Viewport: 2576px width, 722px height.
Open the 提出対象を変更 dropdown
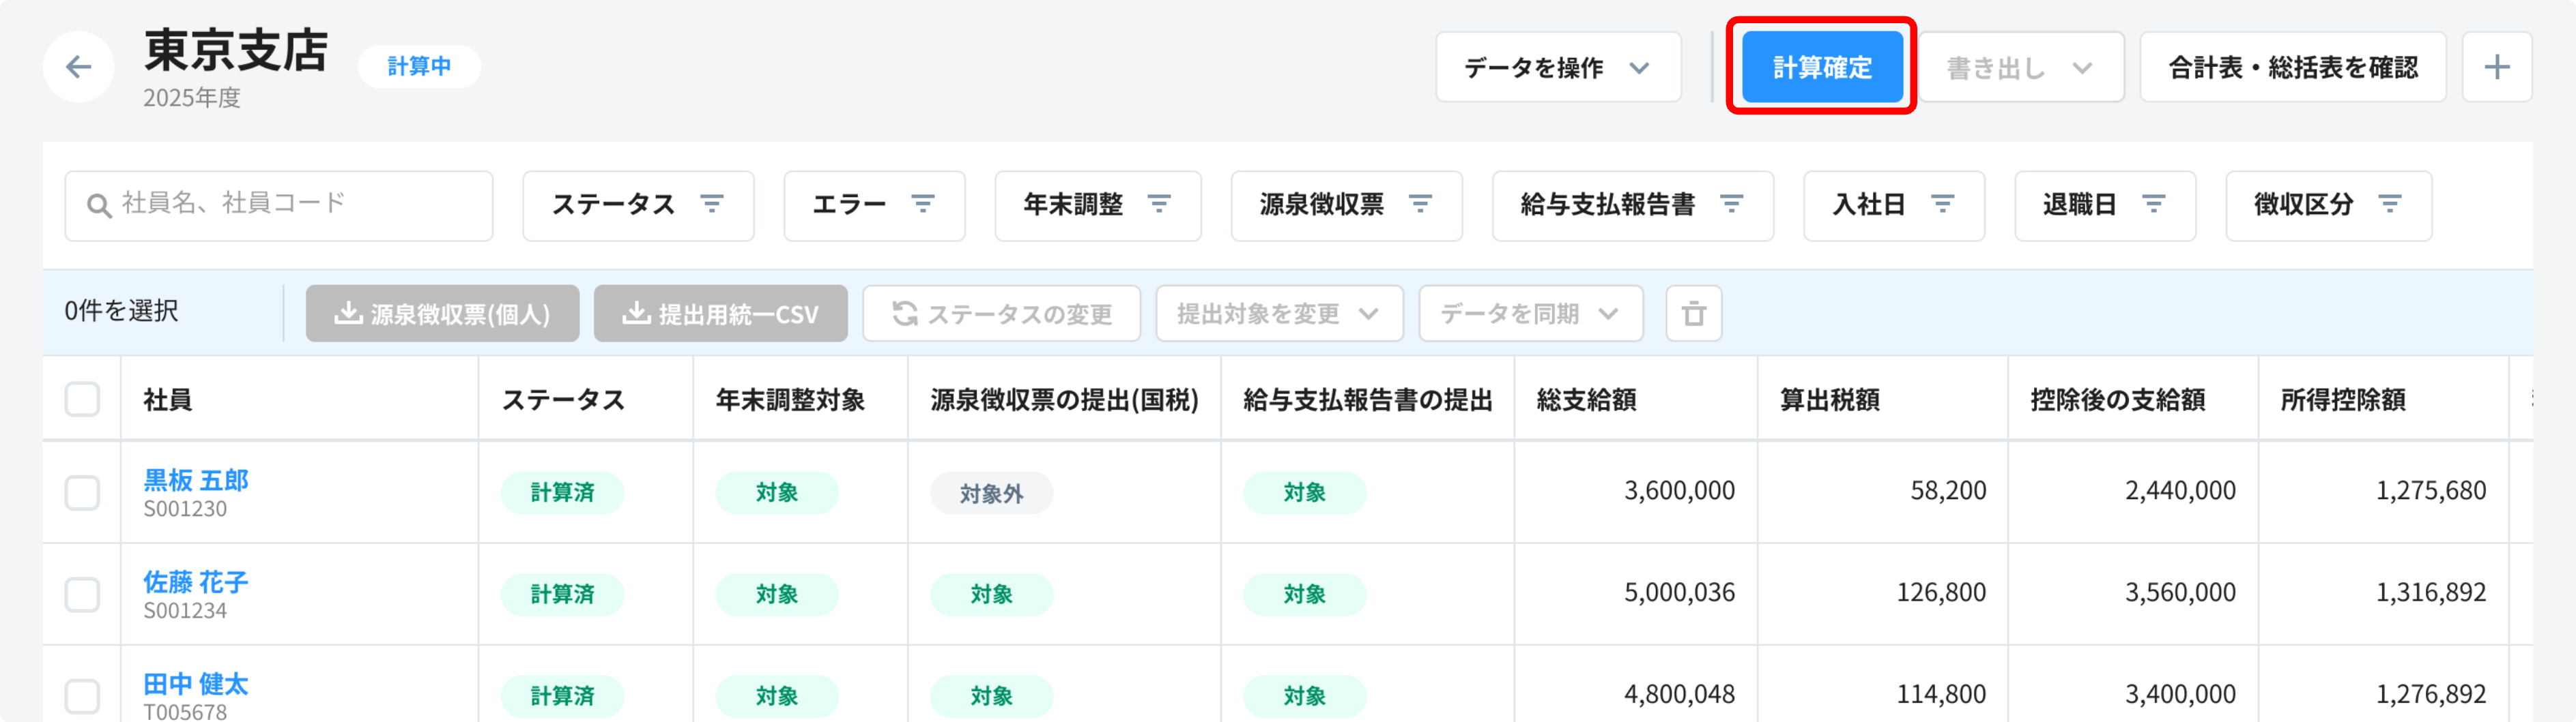tap(1278, 314)
